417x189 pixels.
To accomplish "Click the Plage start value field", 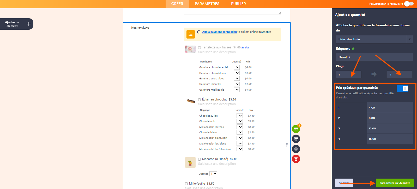I will point(348,74).
